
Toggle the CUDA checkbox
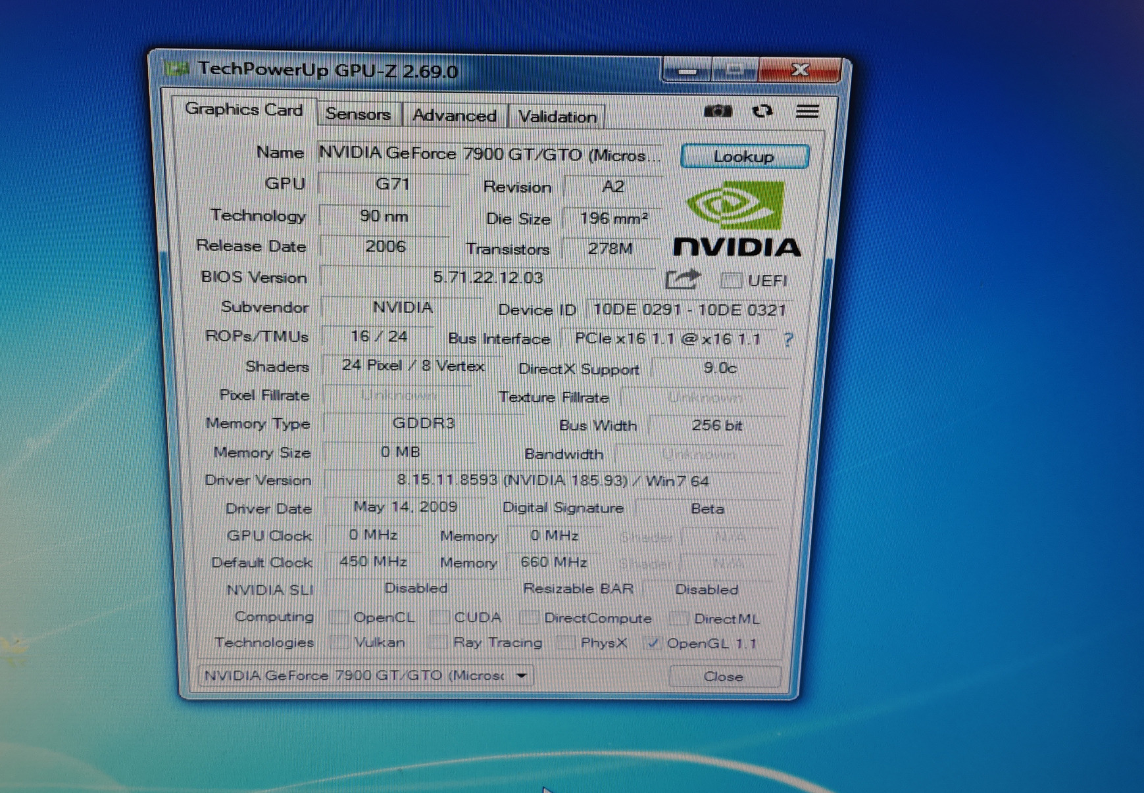(x=439, y=617)
